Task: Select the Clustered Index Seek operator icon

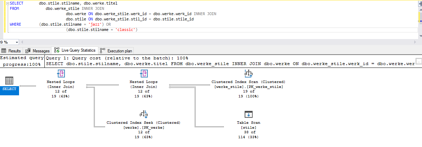Action: 144,114
